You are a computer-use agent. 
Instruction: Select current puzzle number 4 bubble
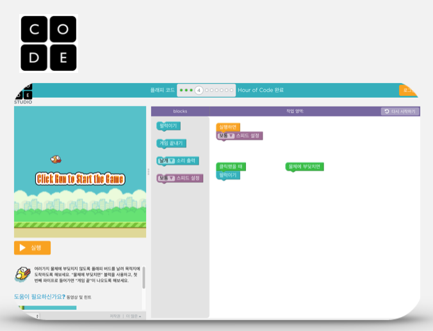click(199, 90)
